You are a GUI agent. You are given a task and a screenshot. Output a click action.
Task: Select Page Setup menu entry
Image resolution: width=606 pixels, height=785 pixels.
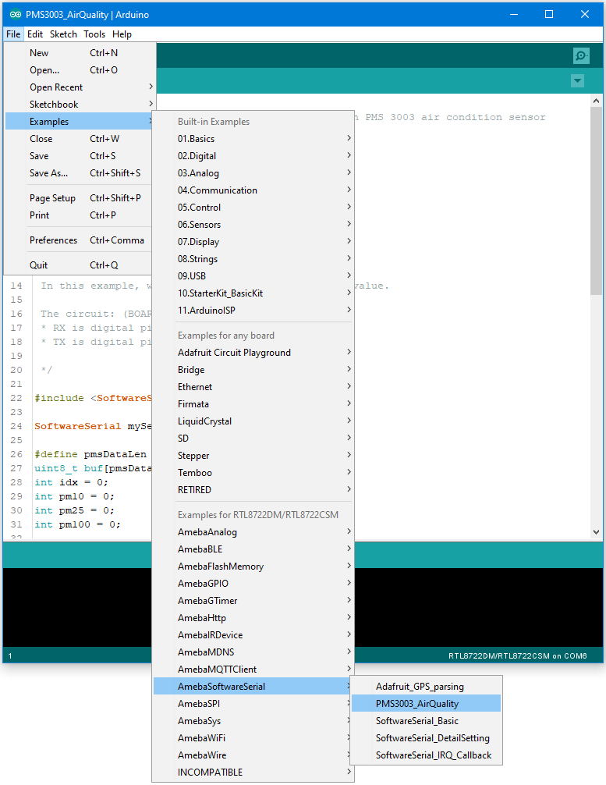[x=79, y=198]
